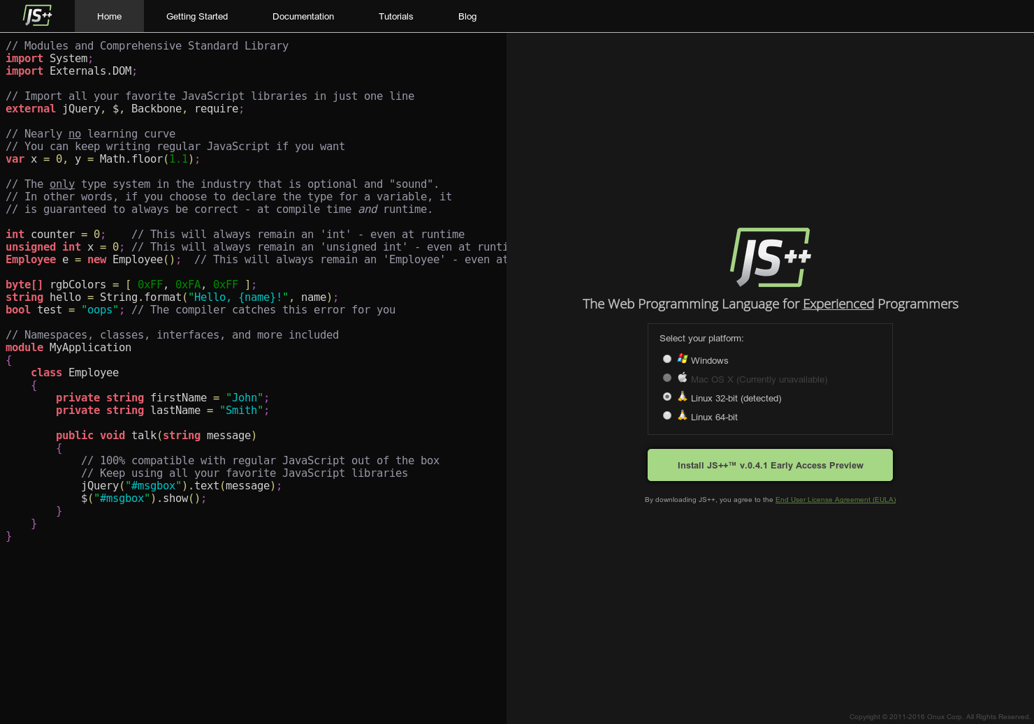Click the Windows flag icon
The image size is (1034, 724).
click(682, 358)
